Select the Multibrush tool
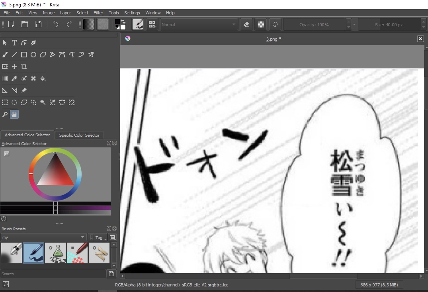 91,55
